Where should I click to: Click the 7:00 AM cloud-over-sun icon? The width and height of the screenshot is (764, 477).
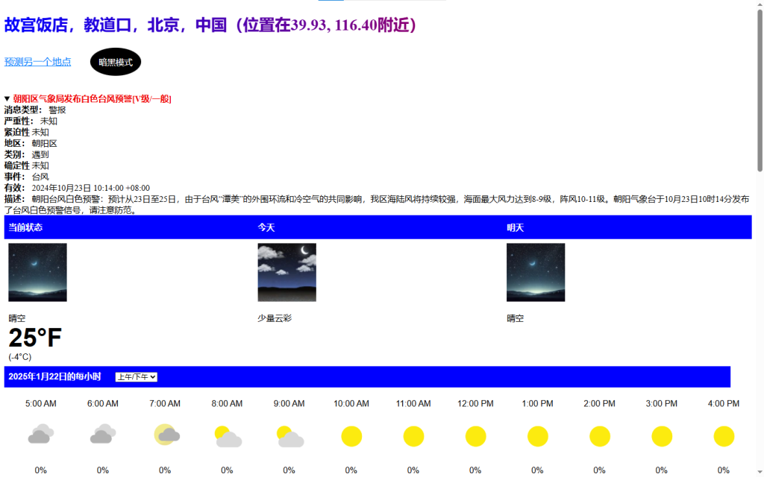(x=166, y=435)
